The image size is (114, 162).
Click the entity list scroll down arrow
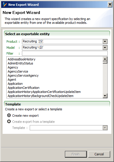coord(105,96)
